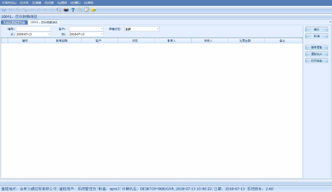The height and width of the screenshot is (192, 332).
Task: Click the 审核人 column header
Action: click(x=210, y=41)
